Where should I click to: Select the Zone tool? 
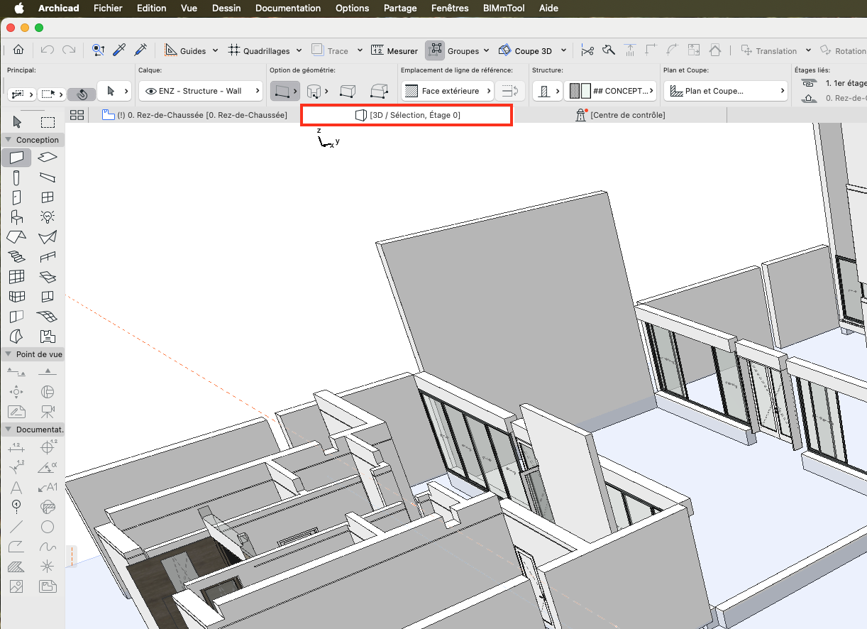tap(48, 337)
